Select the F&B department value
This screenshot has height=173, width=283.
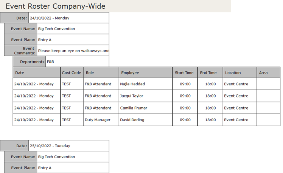pos(50,61)
